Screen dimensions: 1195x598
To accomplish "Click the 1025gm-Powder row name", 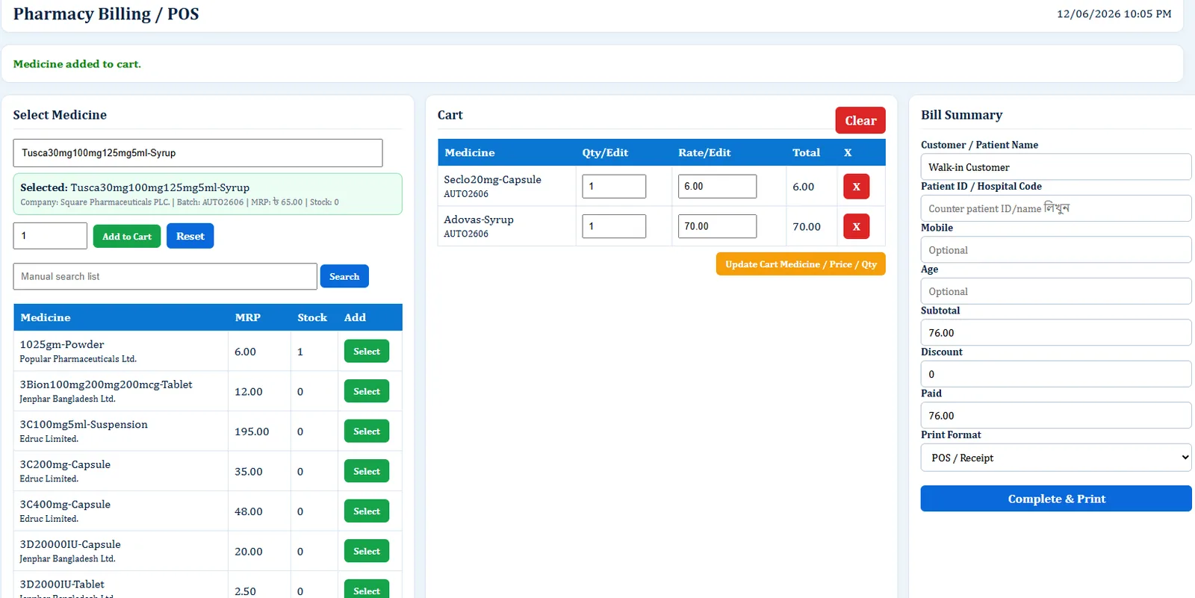I will tap(62, 345).
